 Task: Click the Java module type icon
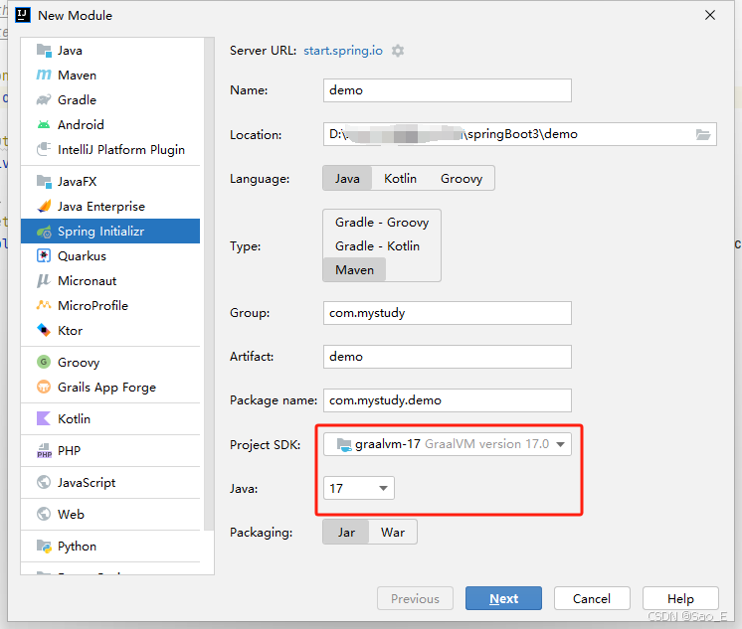coord(44,50)
